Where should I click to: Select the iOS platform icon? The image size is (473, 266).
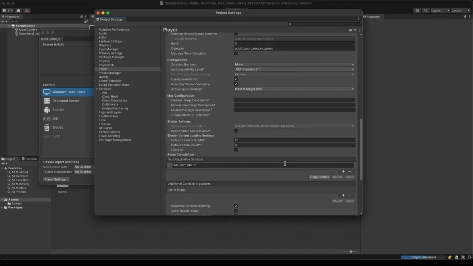point(47,119)
